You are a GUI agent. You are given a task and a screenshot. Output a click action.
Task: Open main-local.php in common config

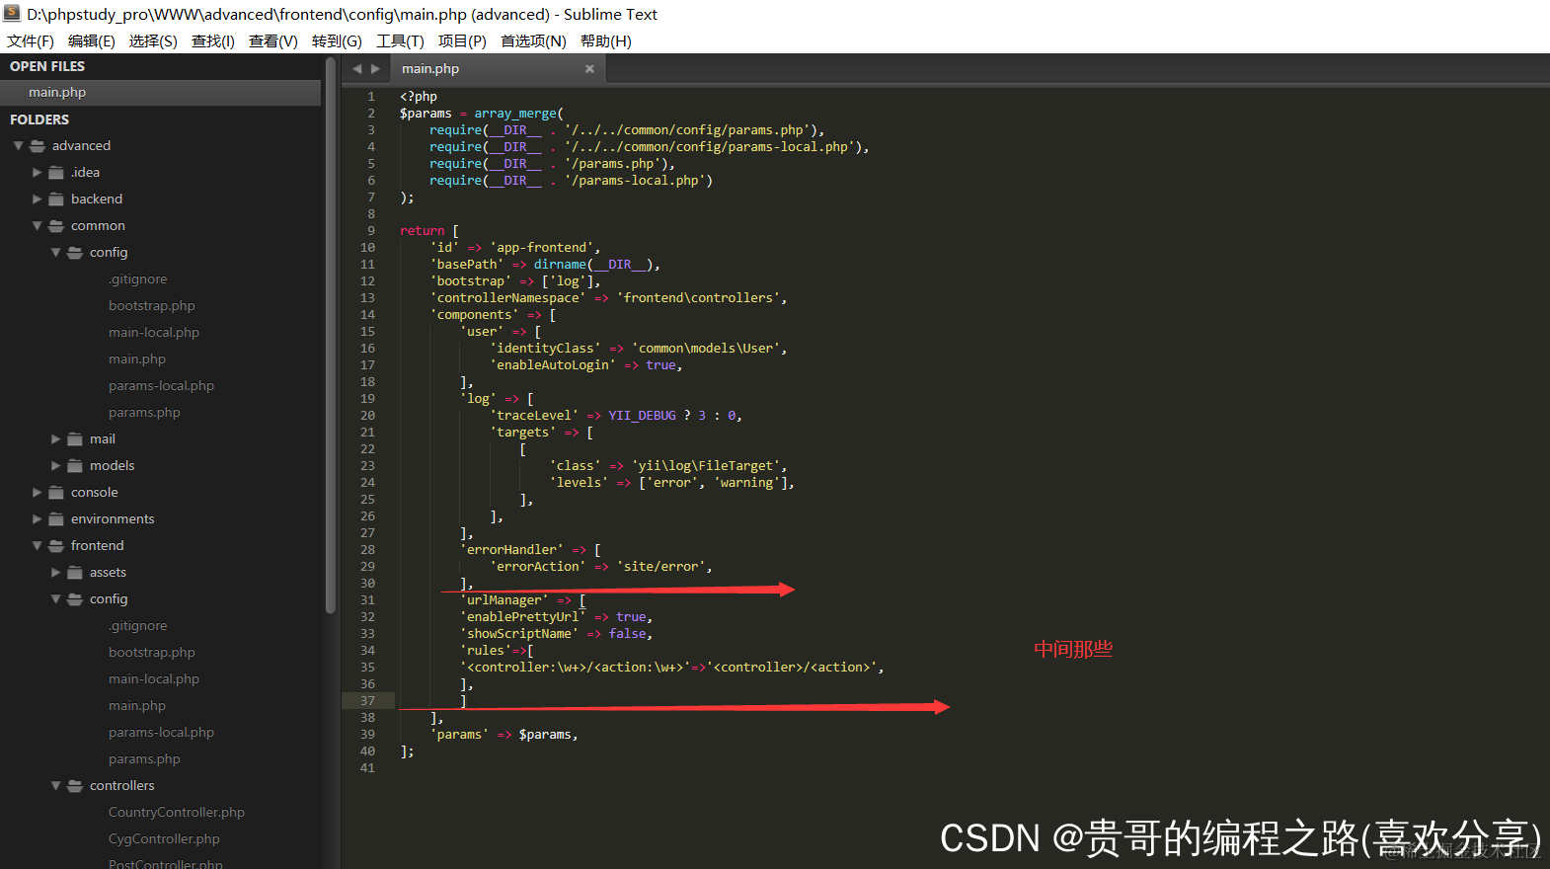154,333
